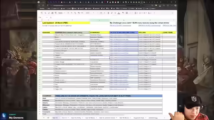Open the zoom percentage dropdown

tap(62, 13)
